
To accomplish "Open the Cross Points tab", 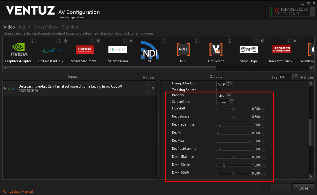I will tap(45, 27).
